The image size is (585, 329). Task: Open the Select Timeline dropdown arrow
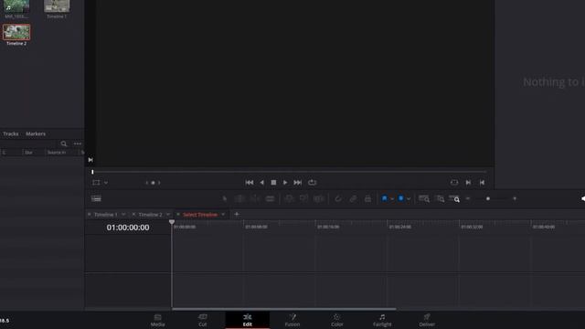223,215
